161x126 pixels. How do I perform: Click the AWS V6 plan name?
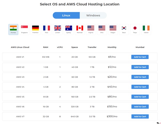pos(20,107)
